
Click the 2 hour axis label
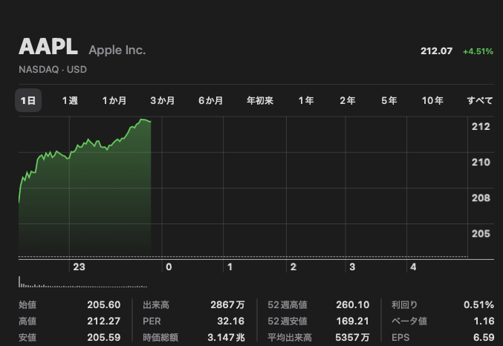point(293,267)
